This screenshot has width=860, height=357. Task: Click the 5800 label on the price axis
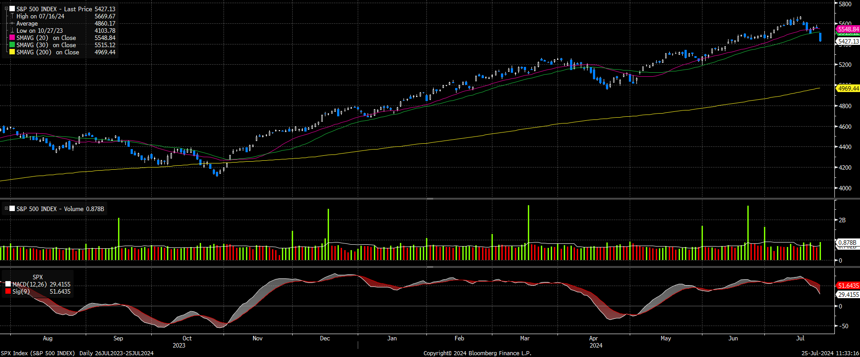(845, 4)
